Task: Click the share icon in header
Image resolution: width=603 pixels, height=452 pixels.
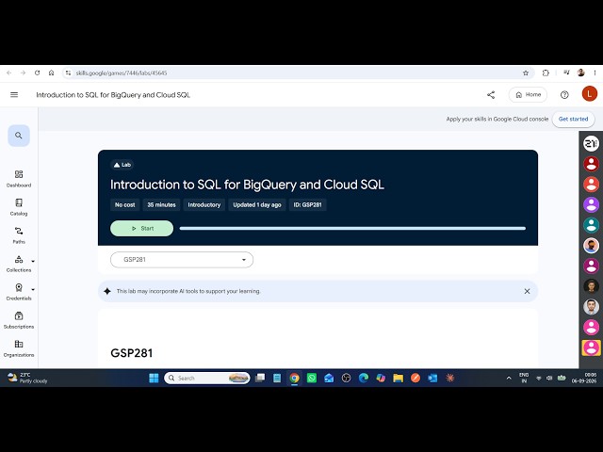Action: coord(491,94)
